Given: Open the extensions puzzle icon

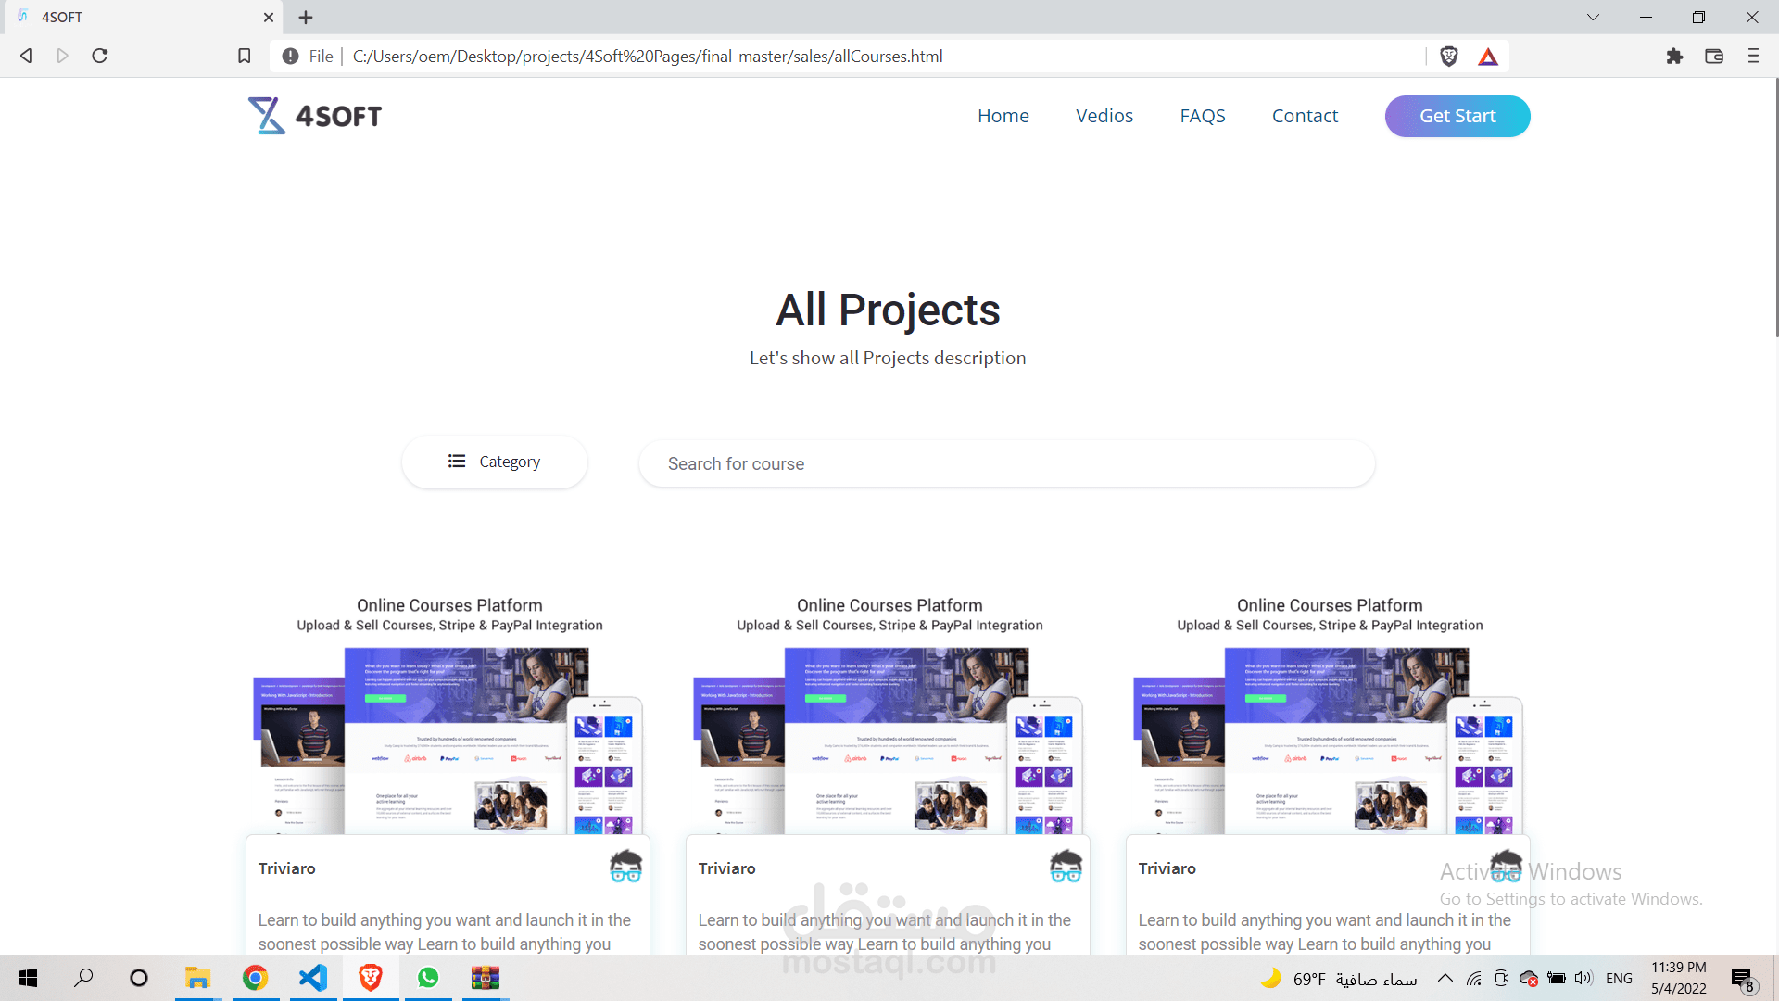Looking at the screenshot, I should (1674, 57).
